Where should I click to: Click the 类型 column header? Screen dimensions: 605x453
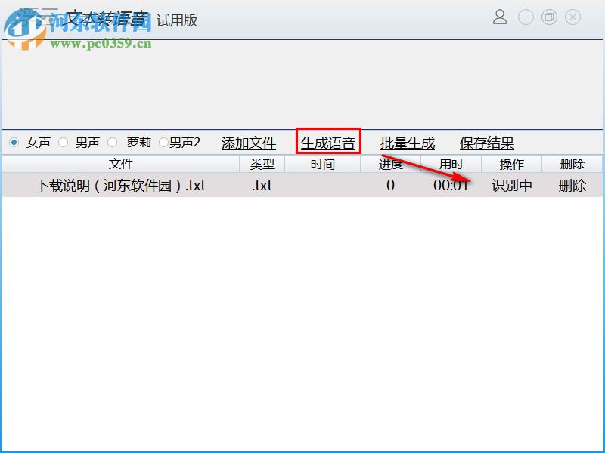pos(261,164)
